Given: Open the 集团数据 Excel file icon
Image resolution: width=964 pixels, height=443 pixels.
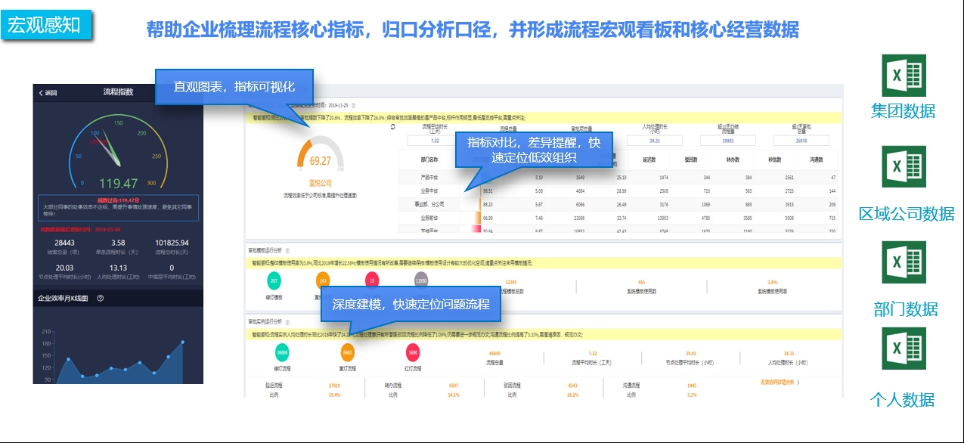Looking at the screenshot, I should pos(904,76).
